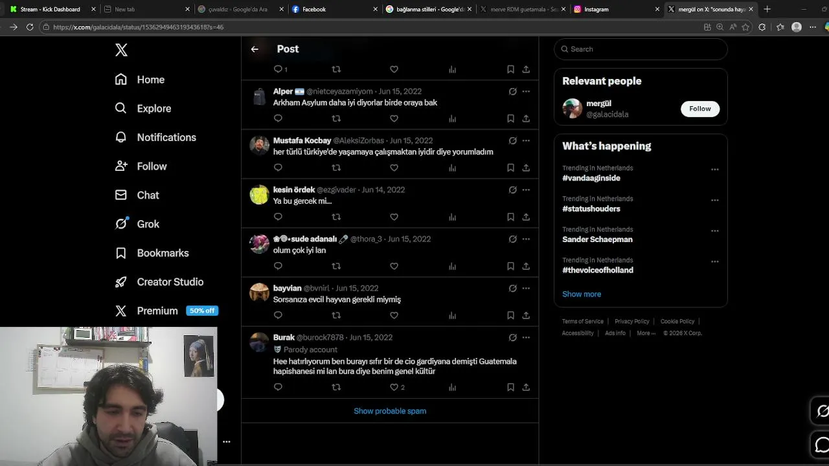829x466 pixels.
Task: Open the Follow page in the sidebar
Action: [141, 166]
